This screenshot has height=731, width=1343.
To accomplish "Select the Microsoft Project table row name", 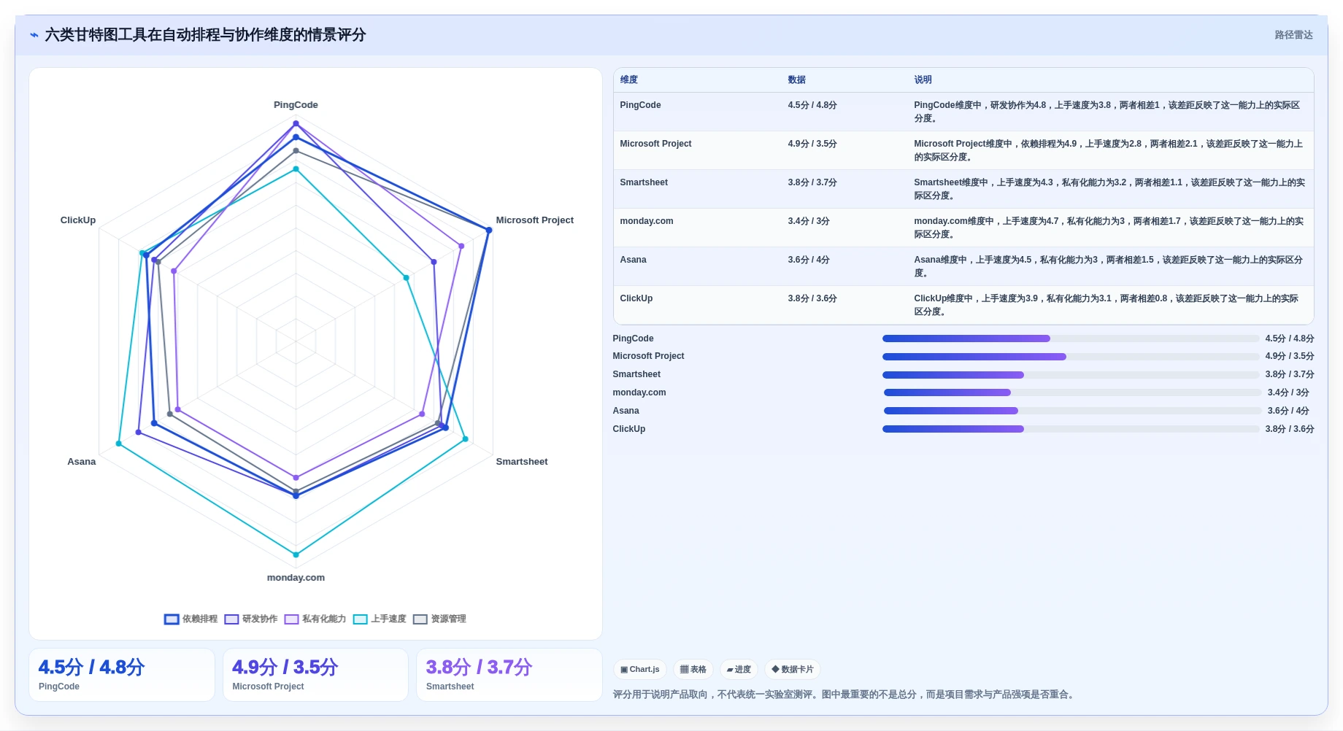I will pos(655,144).
